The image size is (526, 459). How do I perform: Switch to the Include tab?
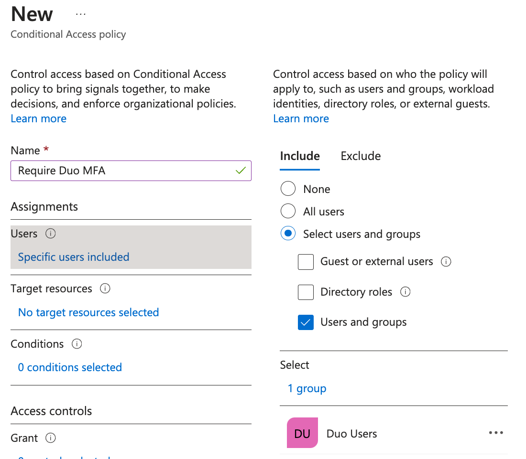(x=300, y=156)
